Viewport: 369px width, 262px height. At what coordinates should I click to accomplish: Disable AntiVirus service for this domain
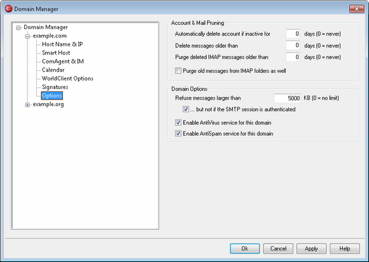click(x=178, y=122)
